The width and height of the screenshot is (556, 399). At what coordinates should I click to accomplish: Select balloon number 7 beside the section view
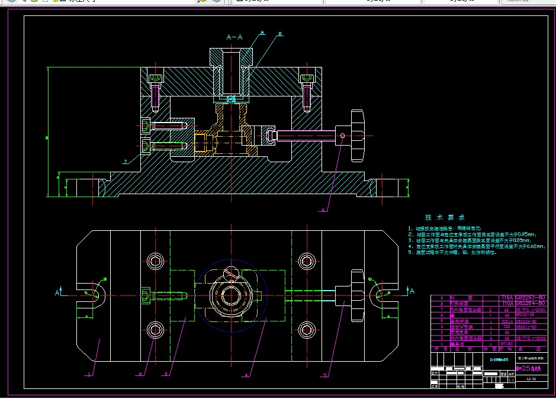point(125,162)
